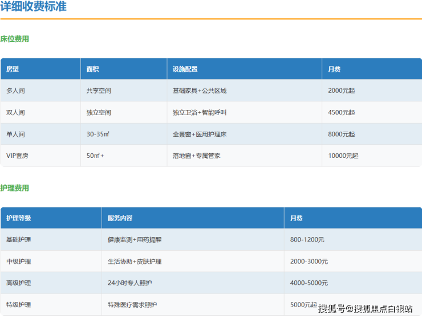Select the 服务内容 column header
Screen dimensions: 422x318
coord(120,218)
